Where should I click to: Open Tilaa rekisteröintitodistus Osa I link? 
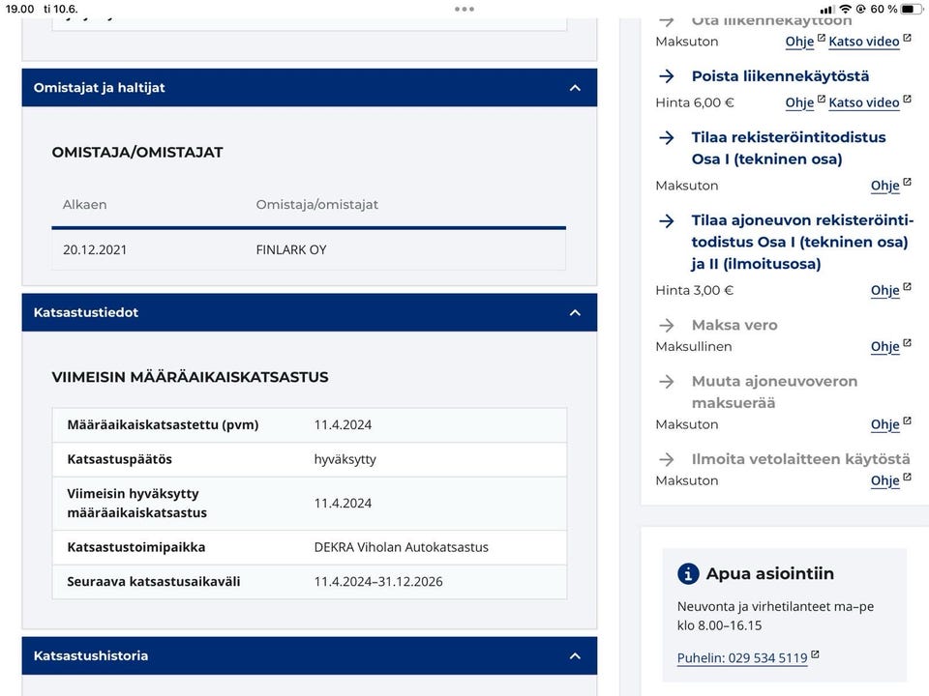789,148
